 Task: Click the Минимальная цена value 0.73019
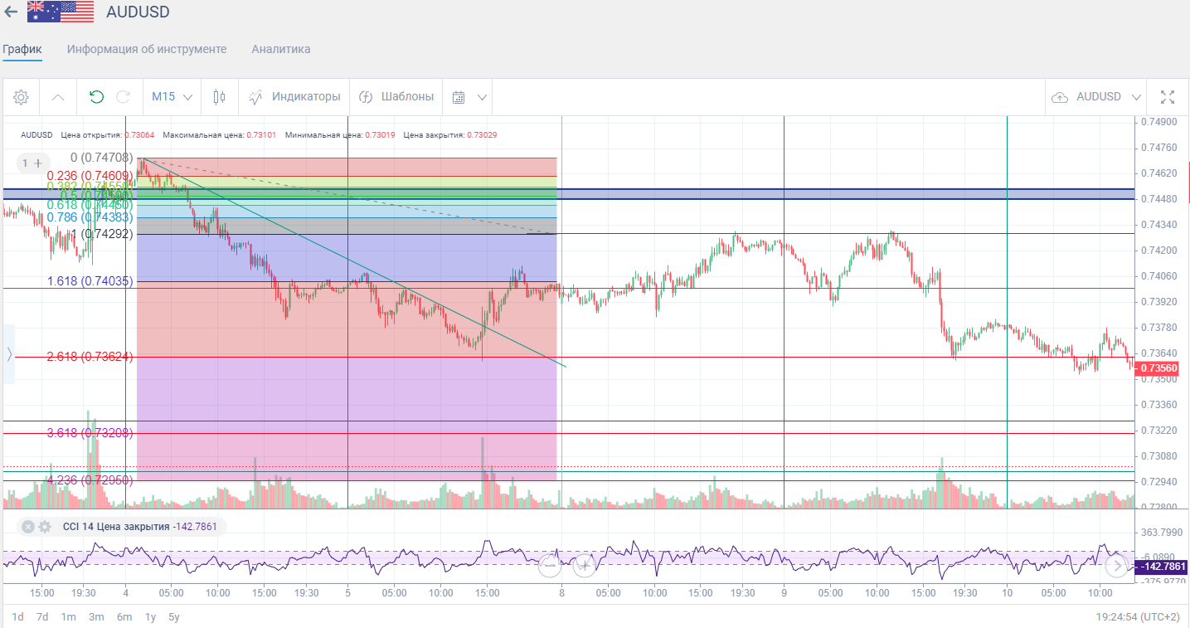[x=379, y=134]
